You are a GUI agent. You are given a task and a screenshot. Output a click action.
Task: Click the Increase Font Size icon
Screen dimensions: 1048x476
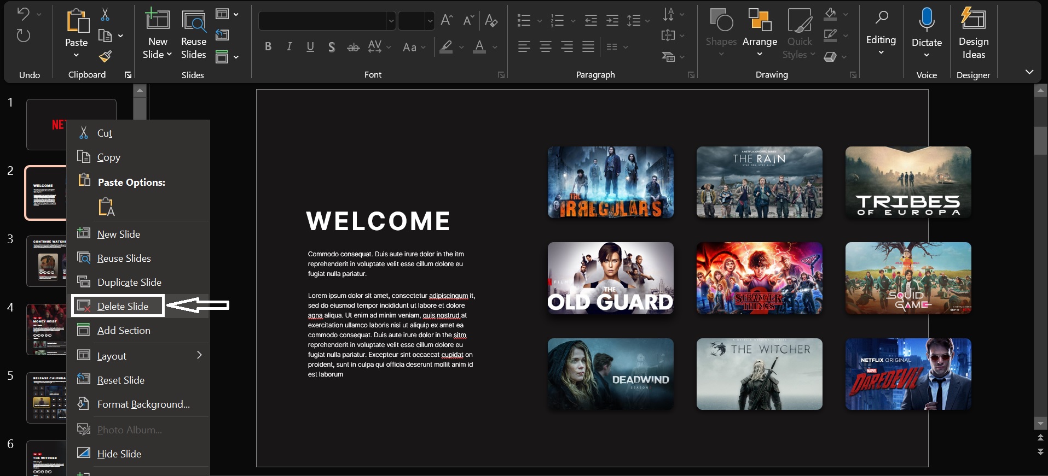(x=447, y=21)
